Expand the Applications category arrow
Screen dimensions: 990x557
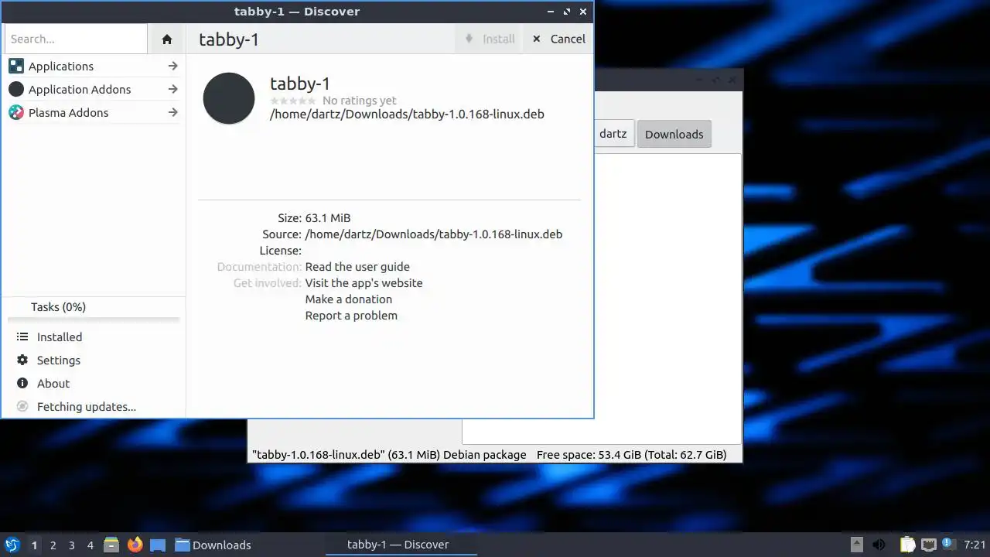[172, 66]
